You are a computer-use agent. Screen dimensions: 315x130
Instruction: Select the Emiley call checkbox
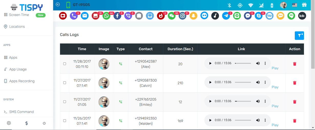point(65,102)
